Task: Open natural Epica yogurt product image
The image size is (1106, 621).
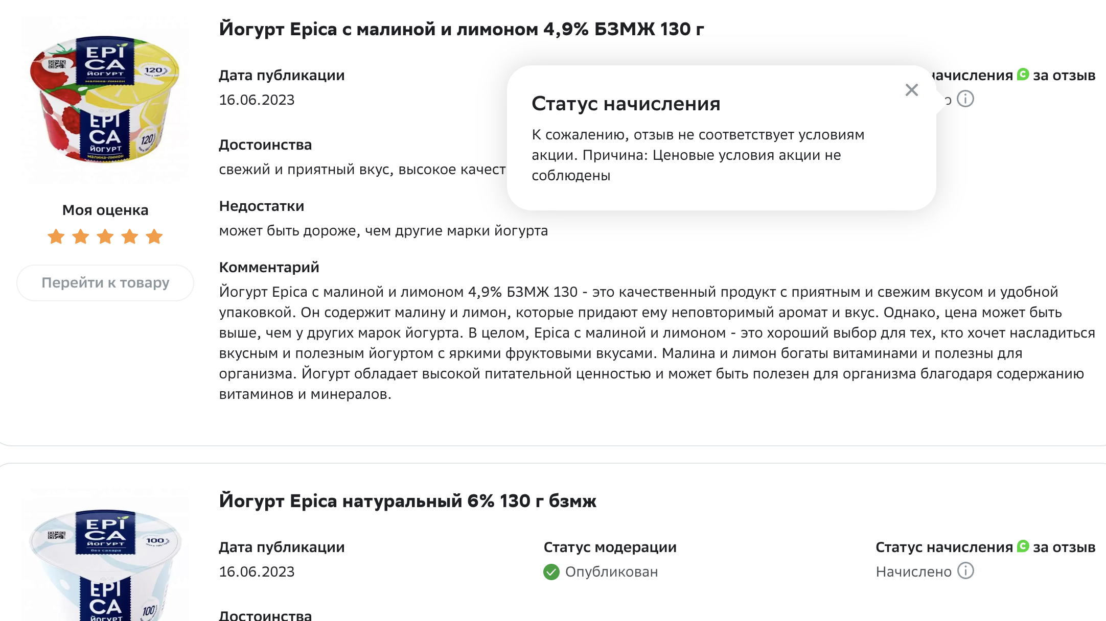Action: click(105, 555)
